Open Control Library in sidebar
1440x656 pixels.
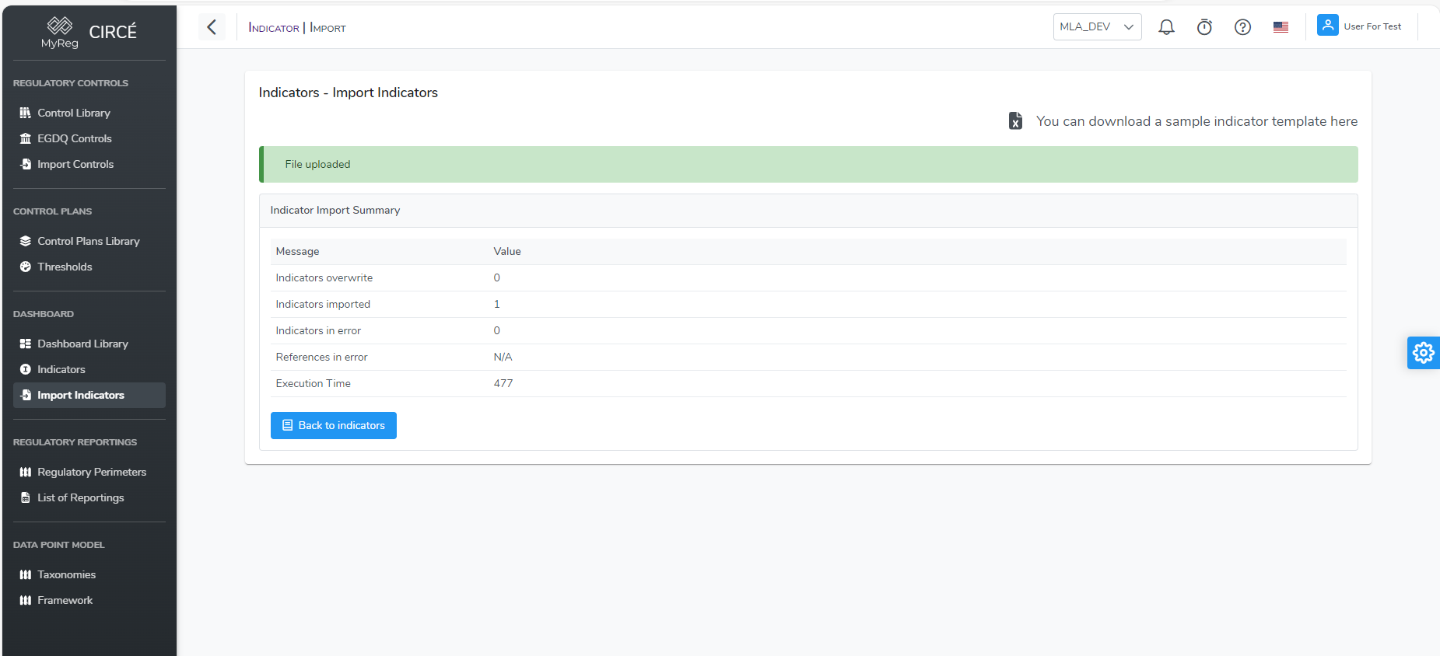click(x=74, y=113)
